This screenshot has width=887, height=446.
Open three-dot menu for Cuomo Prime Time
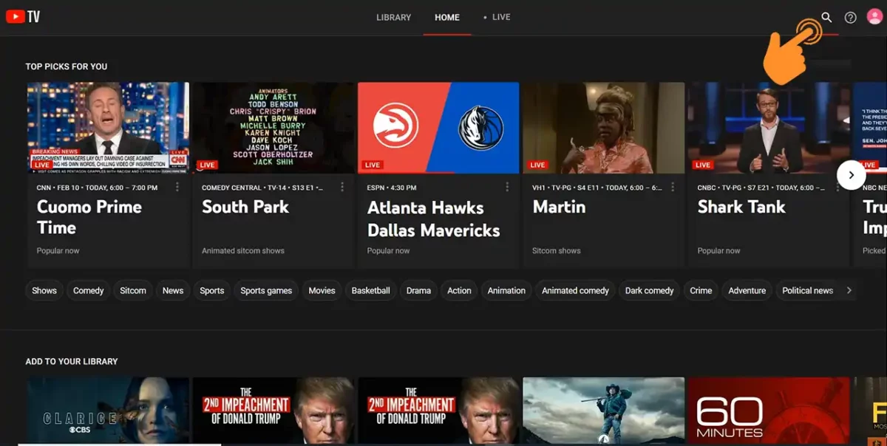[177, 188]
